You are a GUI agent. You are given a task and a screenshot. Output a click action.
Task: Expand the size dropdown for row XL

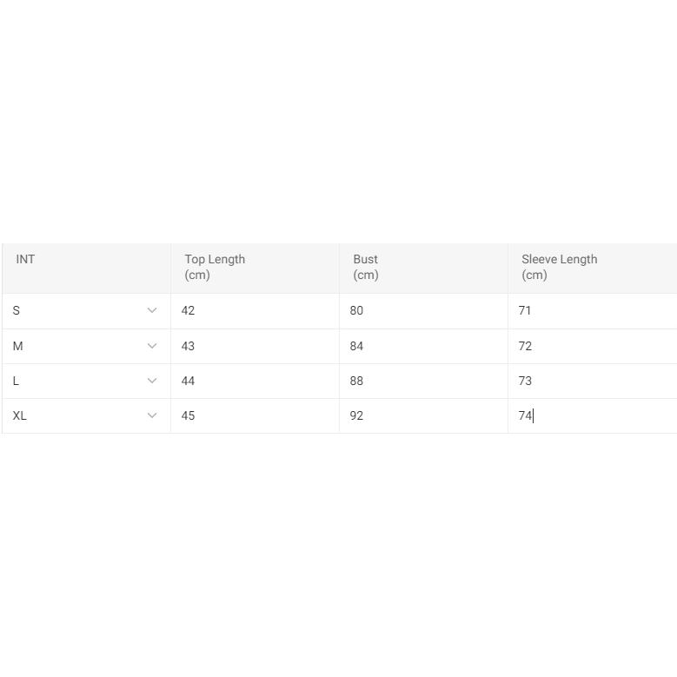pos(152,415)
